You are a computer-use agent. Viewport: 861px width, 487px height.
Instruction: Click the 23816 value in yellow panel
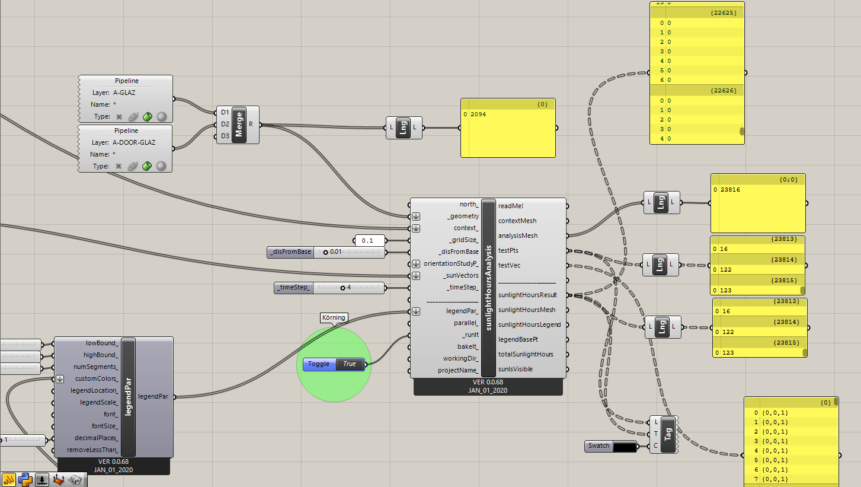pyautogui.click(x=731, y=190)
